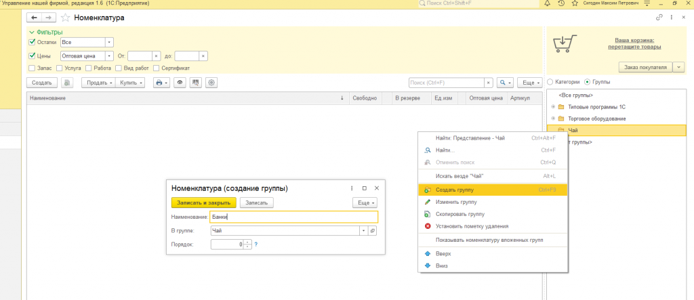Toggle the Цены filter checkbox
This screenshot has height=300, width=694.
pyautogui.click(x=32, y=56)
